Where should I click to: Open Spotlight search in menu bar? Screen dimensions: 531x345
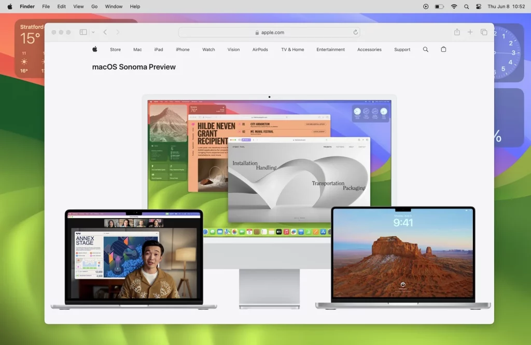[466, 6]
